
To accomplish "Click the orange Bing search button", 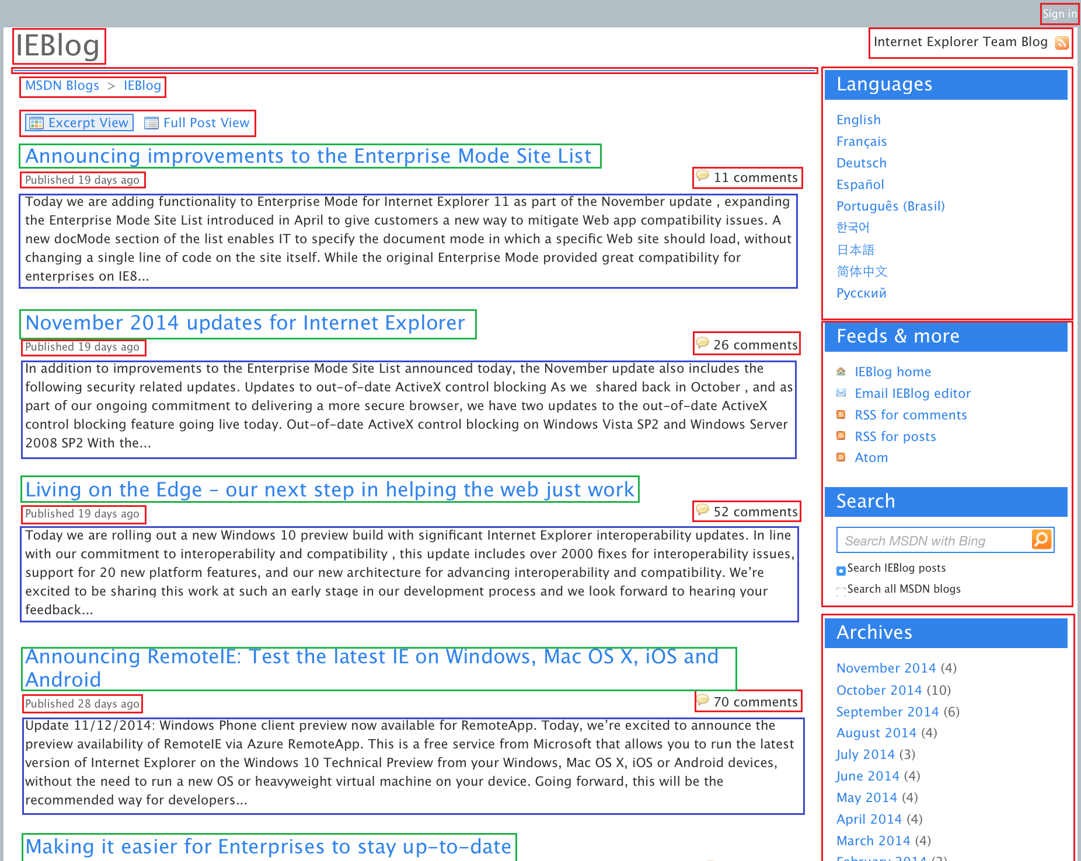I will point(1041,539).
